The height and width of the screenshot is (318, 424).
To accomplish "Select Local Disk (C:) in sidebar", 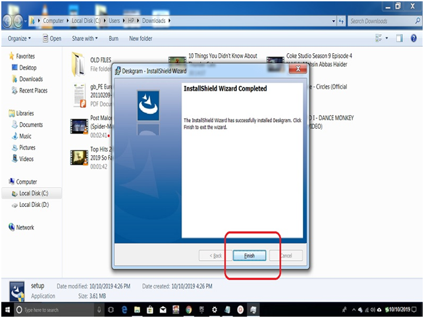I will coord(30,193).
